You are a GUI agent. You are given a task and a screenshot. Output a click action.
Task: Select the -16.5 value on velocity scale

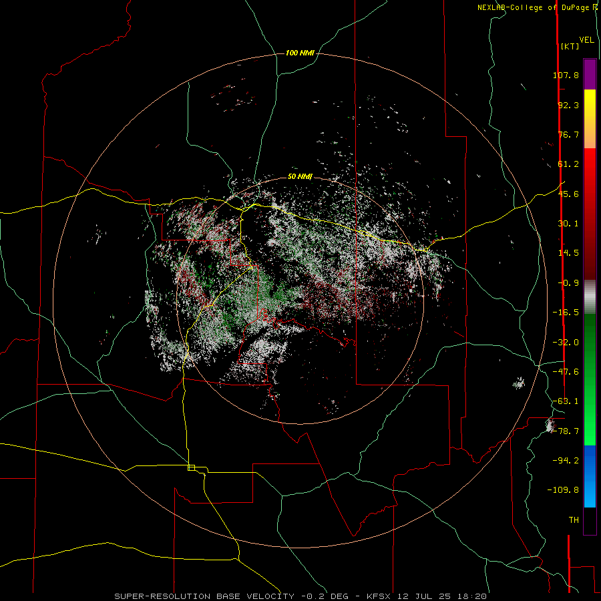(x=566, y=313)
